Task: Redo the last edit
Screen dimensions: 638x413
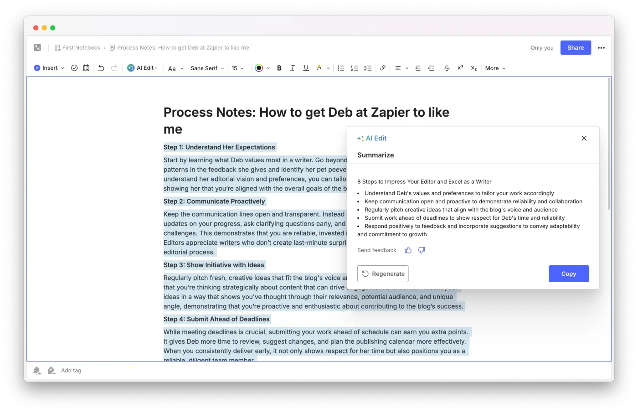Action: (x=114, y=68)
